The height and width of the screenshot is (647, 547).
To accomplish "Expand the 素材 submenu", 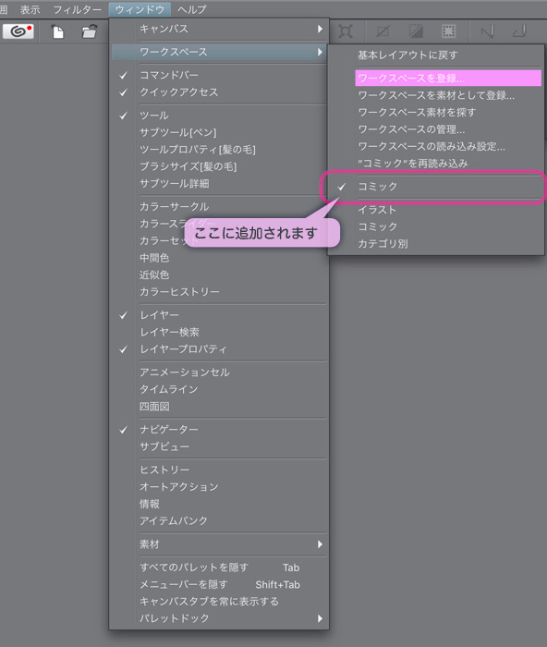I will (x=220, y=544).
